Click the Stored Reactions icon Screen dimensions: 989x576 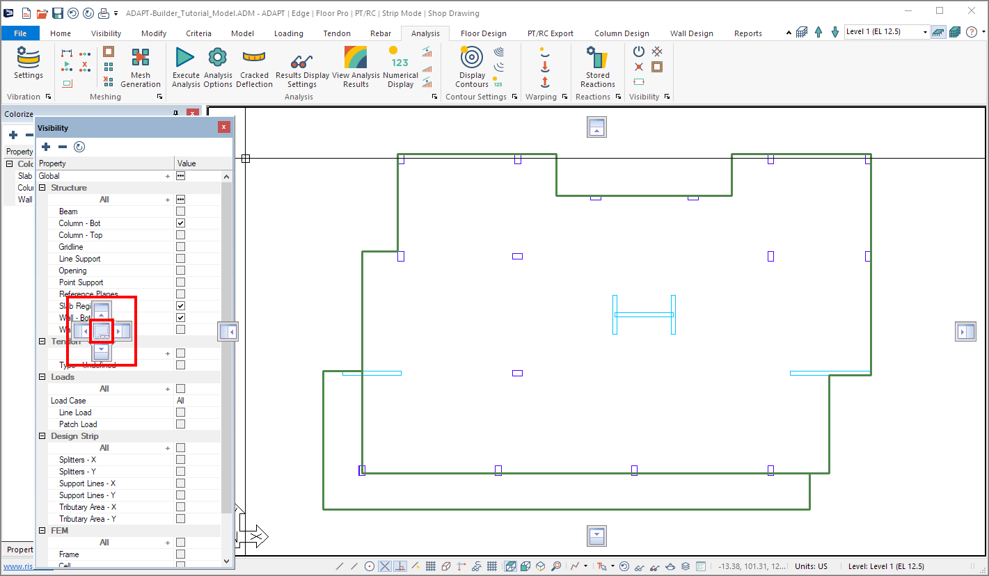[x=597, y=58]
